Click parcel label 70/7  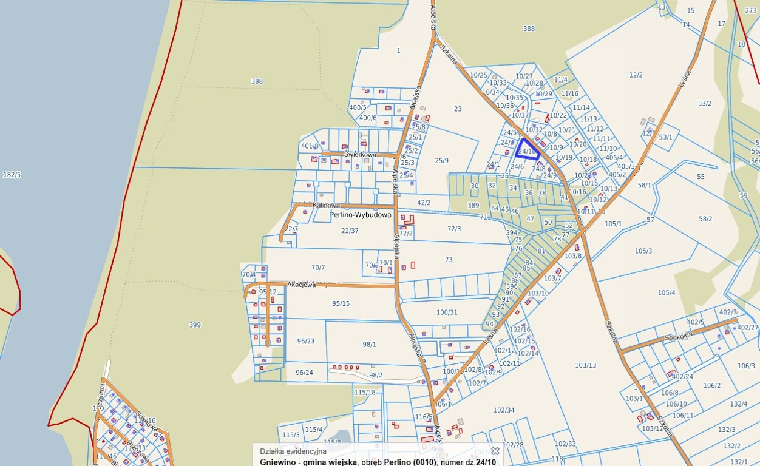coord(318,268)
